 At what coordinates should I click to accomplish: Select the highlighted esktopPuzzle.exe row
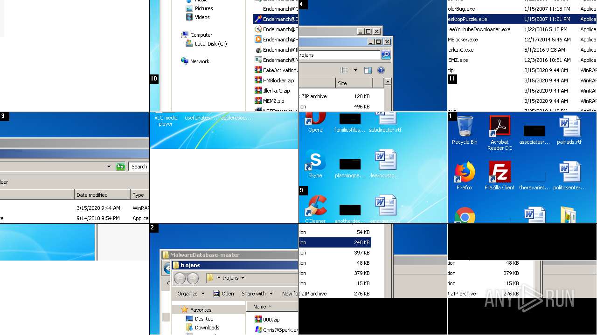pyautogui.click(x=522, y=19)
